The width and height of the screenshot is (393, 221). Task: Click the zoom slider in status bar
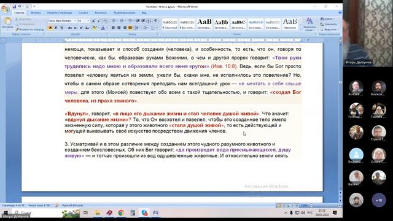[x=326, y=206]
